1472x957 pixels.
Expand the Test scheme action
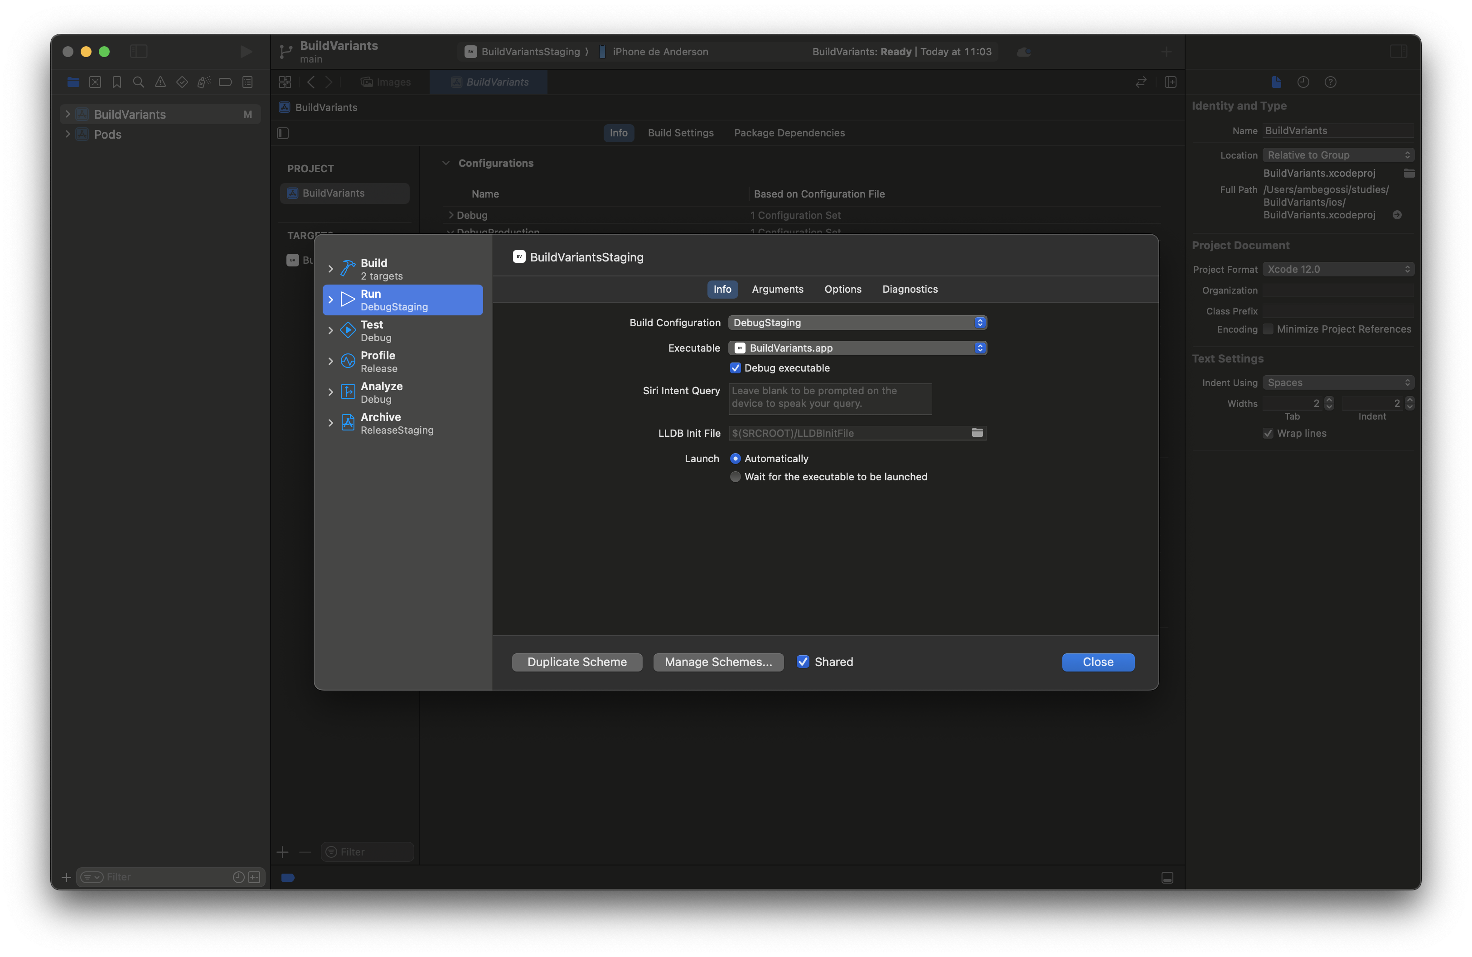click(330, 331)
